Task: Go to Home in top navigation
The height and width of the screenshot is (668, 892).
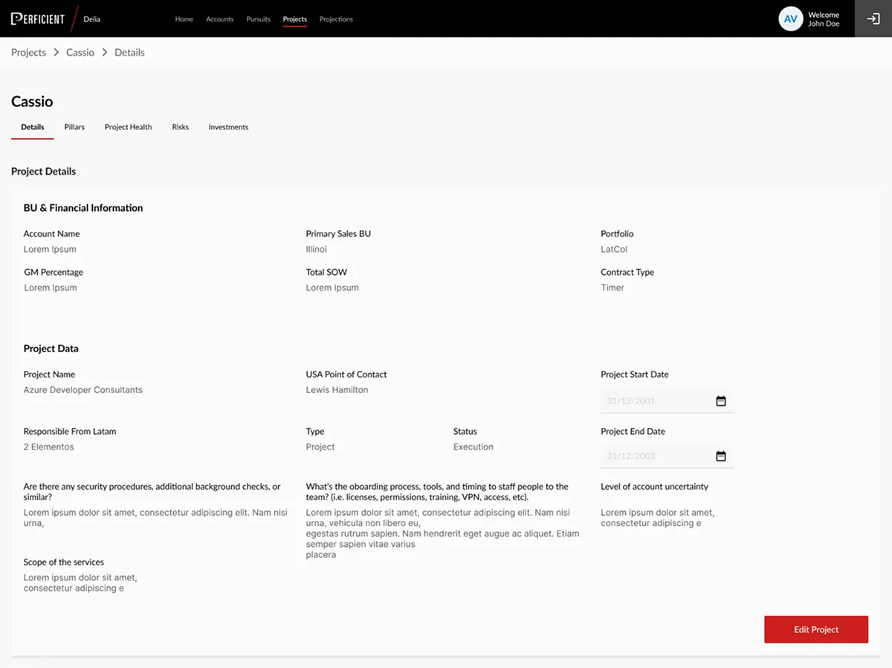Action: pos(184,19)
